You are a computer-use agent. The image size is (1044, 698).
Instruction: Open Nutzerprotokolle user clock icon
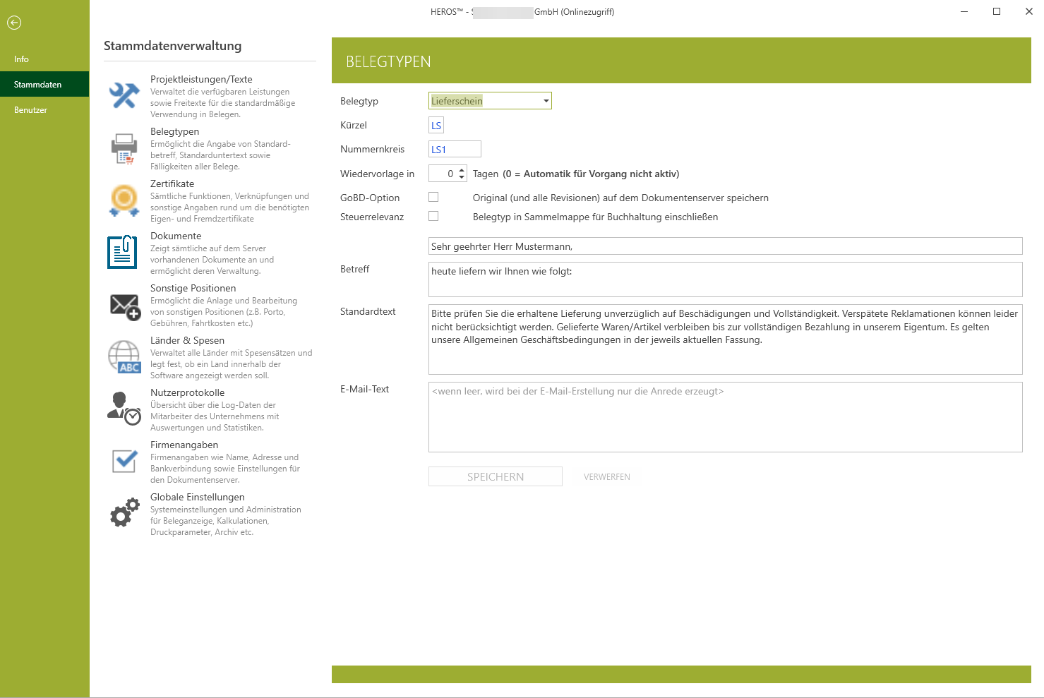point(124,409)
